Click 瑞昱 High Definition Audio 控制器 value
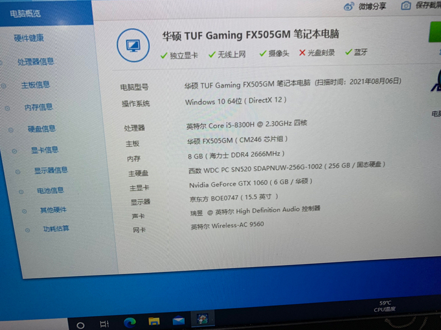Image resolution: width=441 pixels, height=330 pixels. (256, 211)
